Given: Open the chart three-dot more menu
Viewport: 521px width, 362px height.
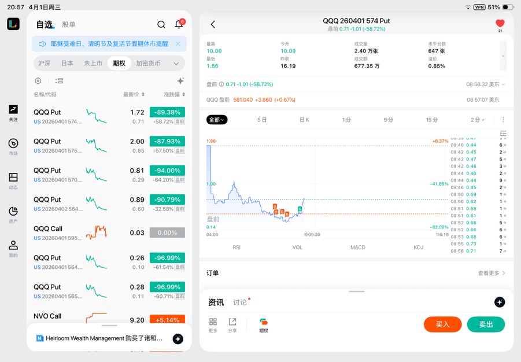Looking at the screenshot, I should (x=503, y=120).
